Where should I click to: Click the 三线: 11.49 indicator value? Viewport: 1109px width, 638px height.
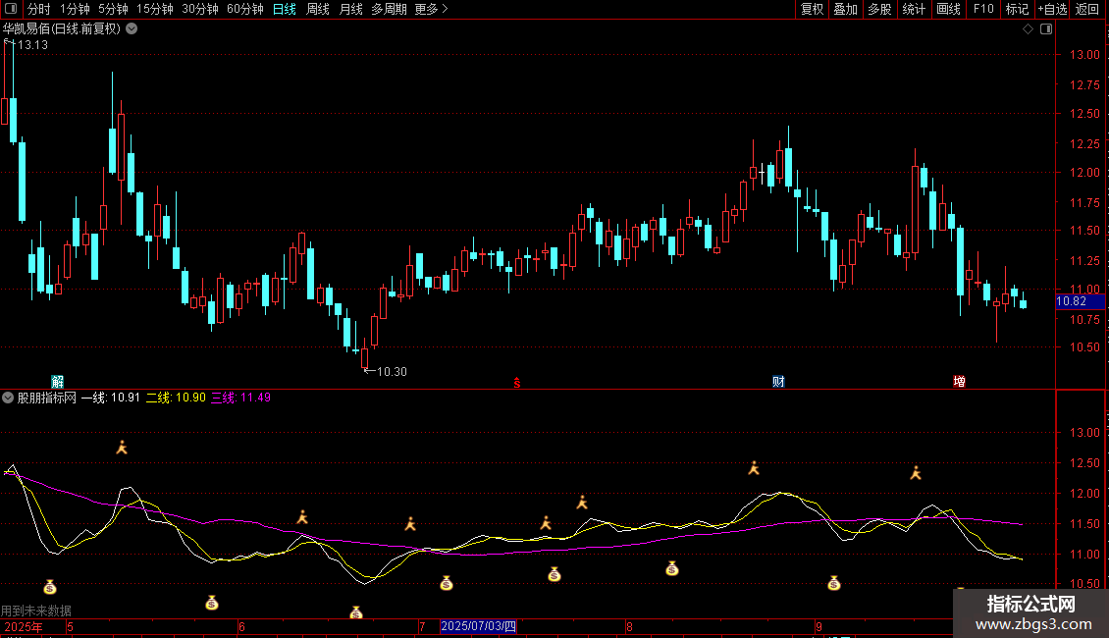pyautogui.click(x=240, y=398)
